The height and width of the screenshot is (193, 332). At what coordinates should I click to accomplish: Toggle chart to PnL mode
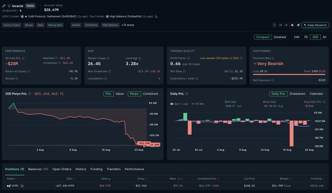coord(108,94)
